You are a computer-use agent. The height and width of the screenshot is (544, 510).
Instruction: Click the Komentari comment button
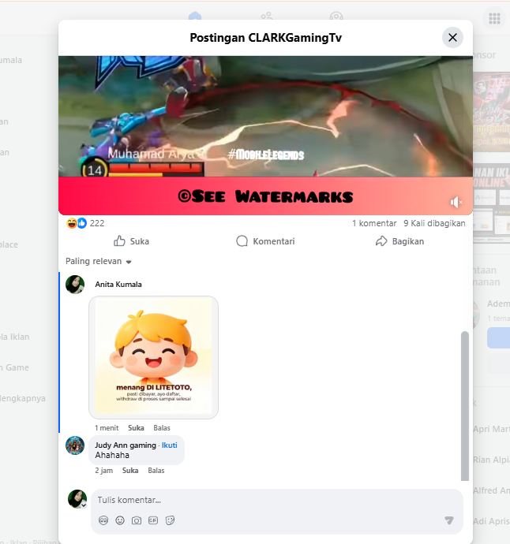coord(265,241)
